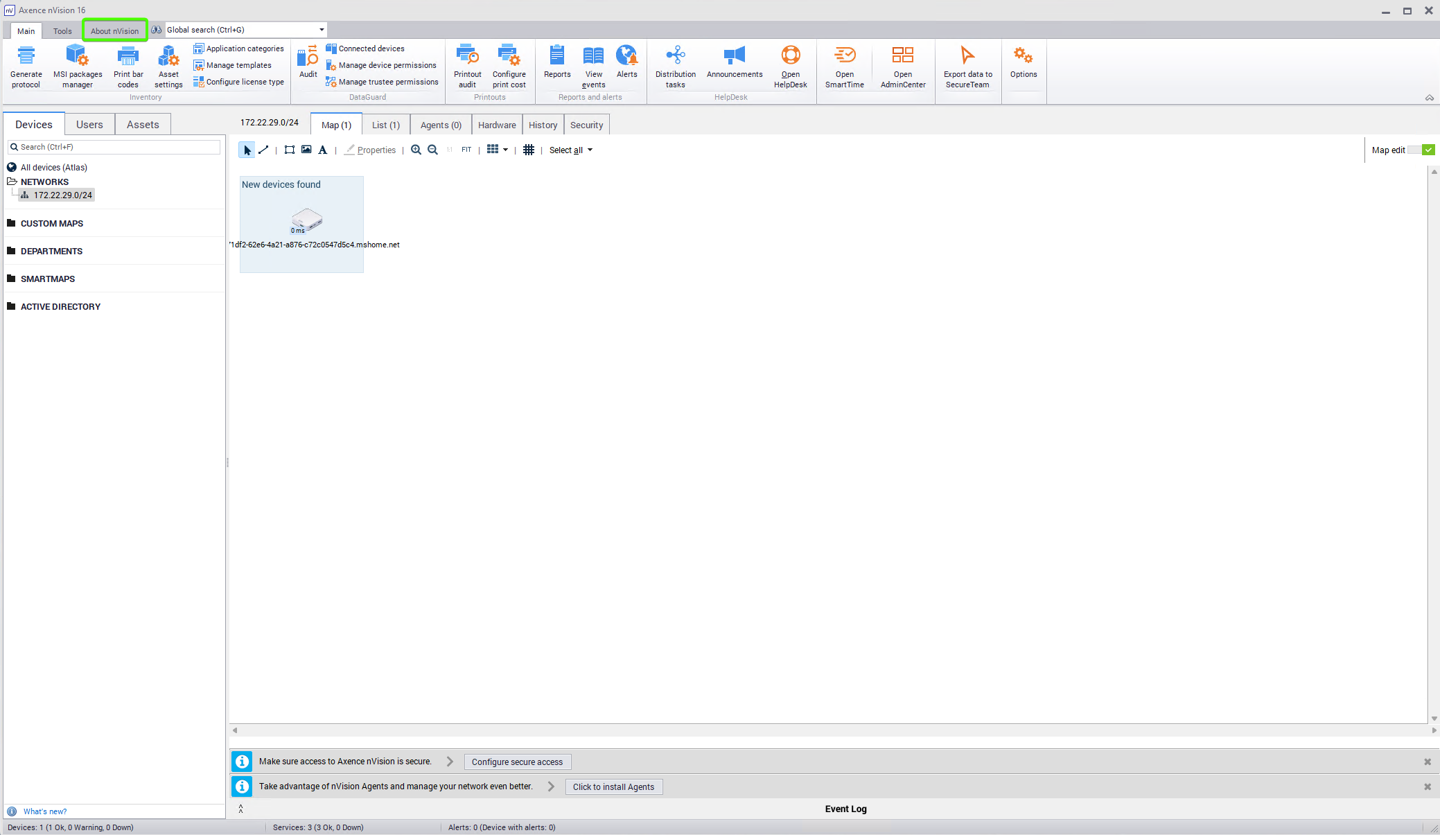Select the line drawing tool
Screen dimensions: 1440x835
[x=263, y=150]
